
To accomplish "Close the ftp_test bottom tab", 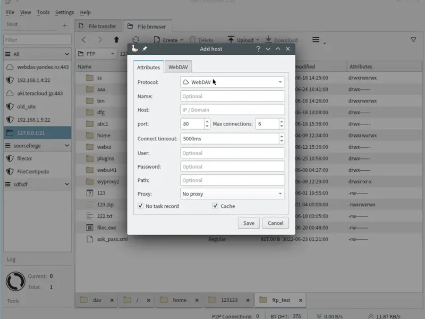I will click(300, 300).
